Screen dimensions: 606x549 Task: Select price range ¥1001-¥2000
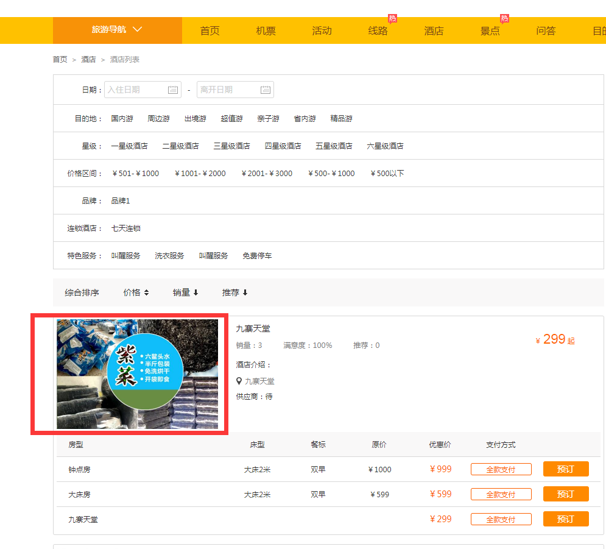[x=200, y=174]
